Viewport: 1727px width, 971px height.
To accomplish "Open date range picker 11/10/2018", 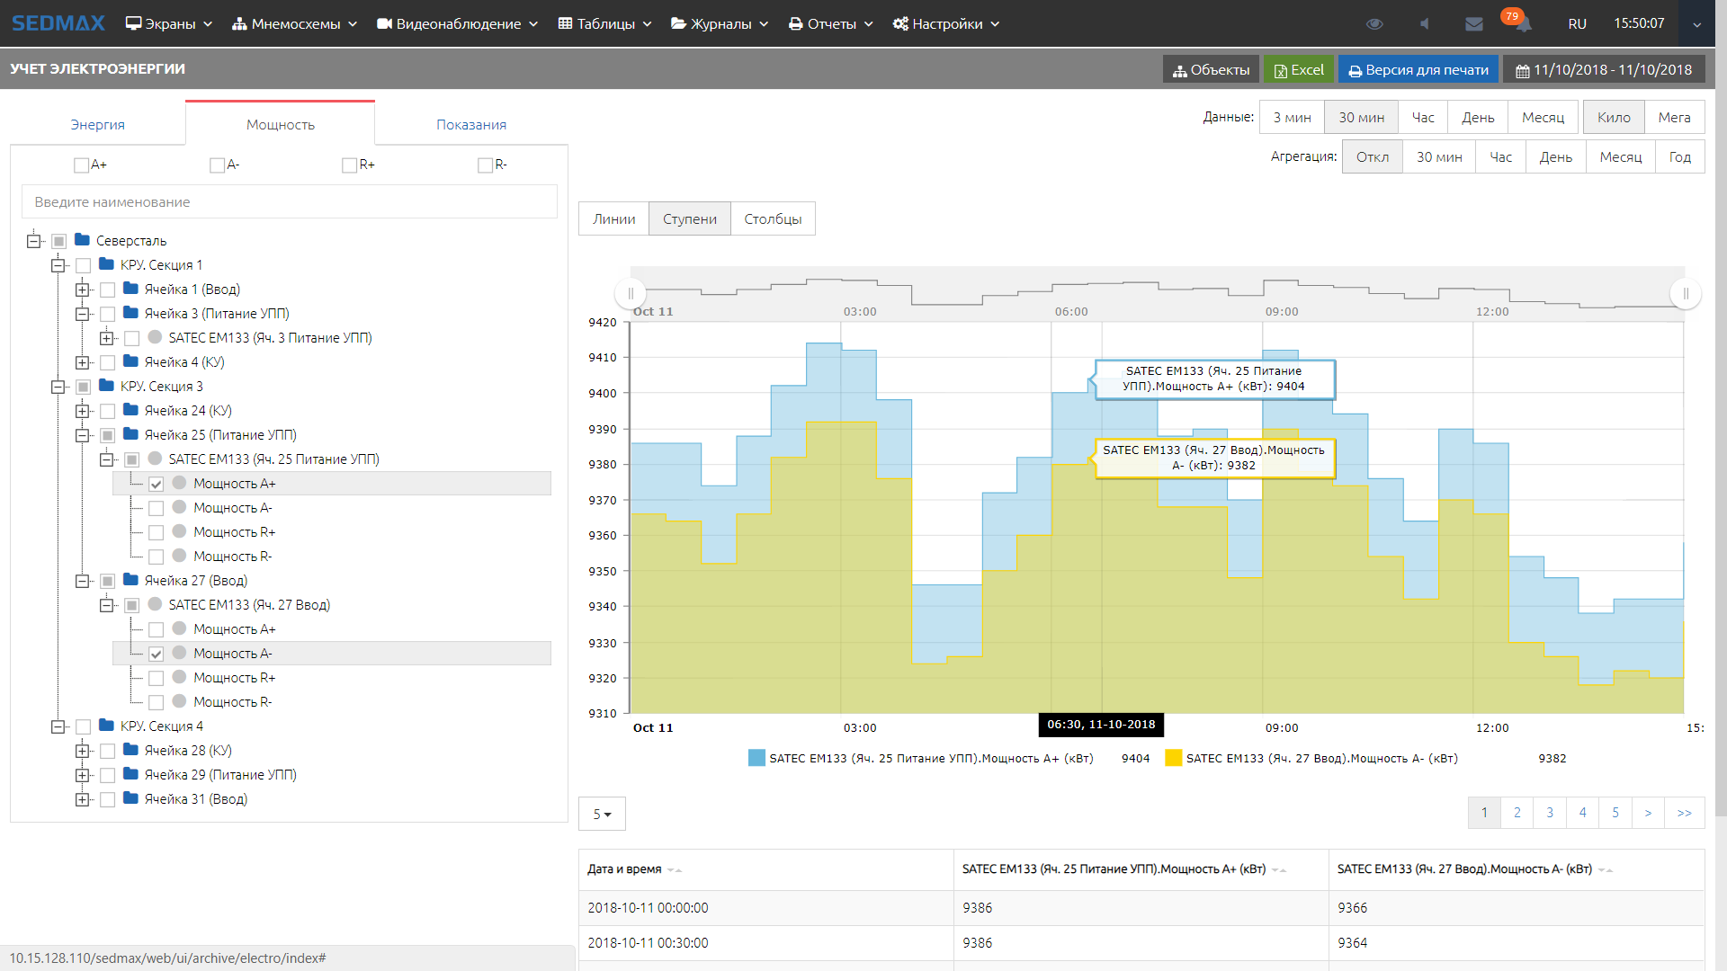I will (1603, 70).
